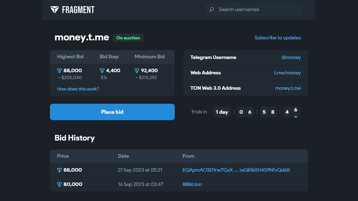
Task: Click the 5% bid step value
Action: click(104, 77)
